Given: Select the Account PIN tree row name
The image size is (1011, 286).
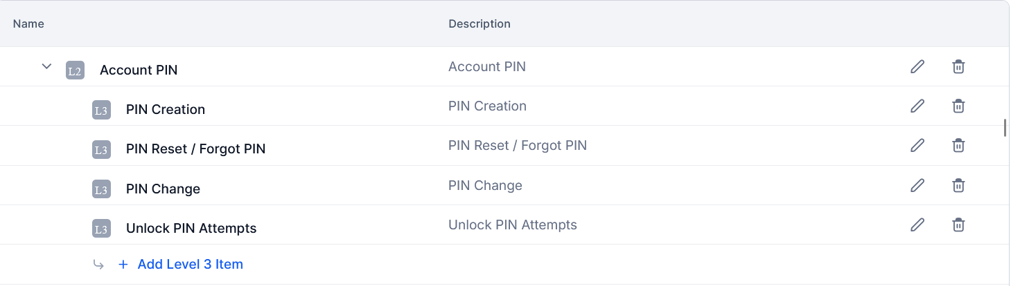Looking at the screenshot, I should click(139, 70).
